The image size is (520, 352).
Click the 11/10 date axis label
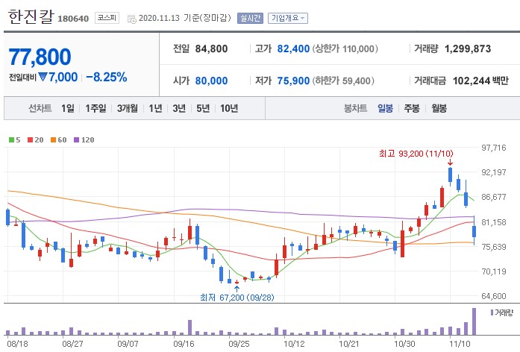pyautogui.click(x=460, y=344)
